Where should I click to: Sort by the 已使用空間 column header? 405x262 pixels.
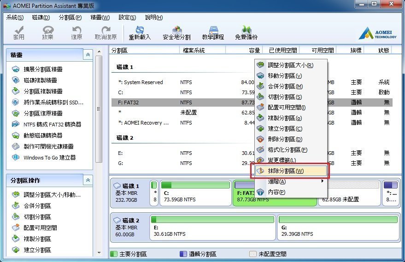281,50
